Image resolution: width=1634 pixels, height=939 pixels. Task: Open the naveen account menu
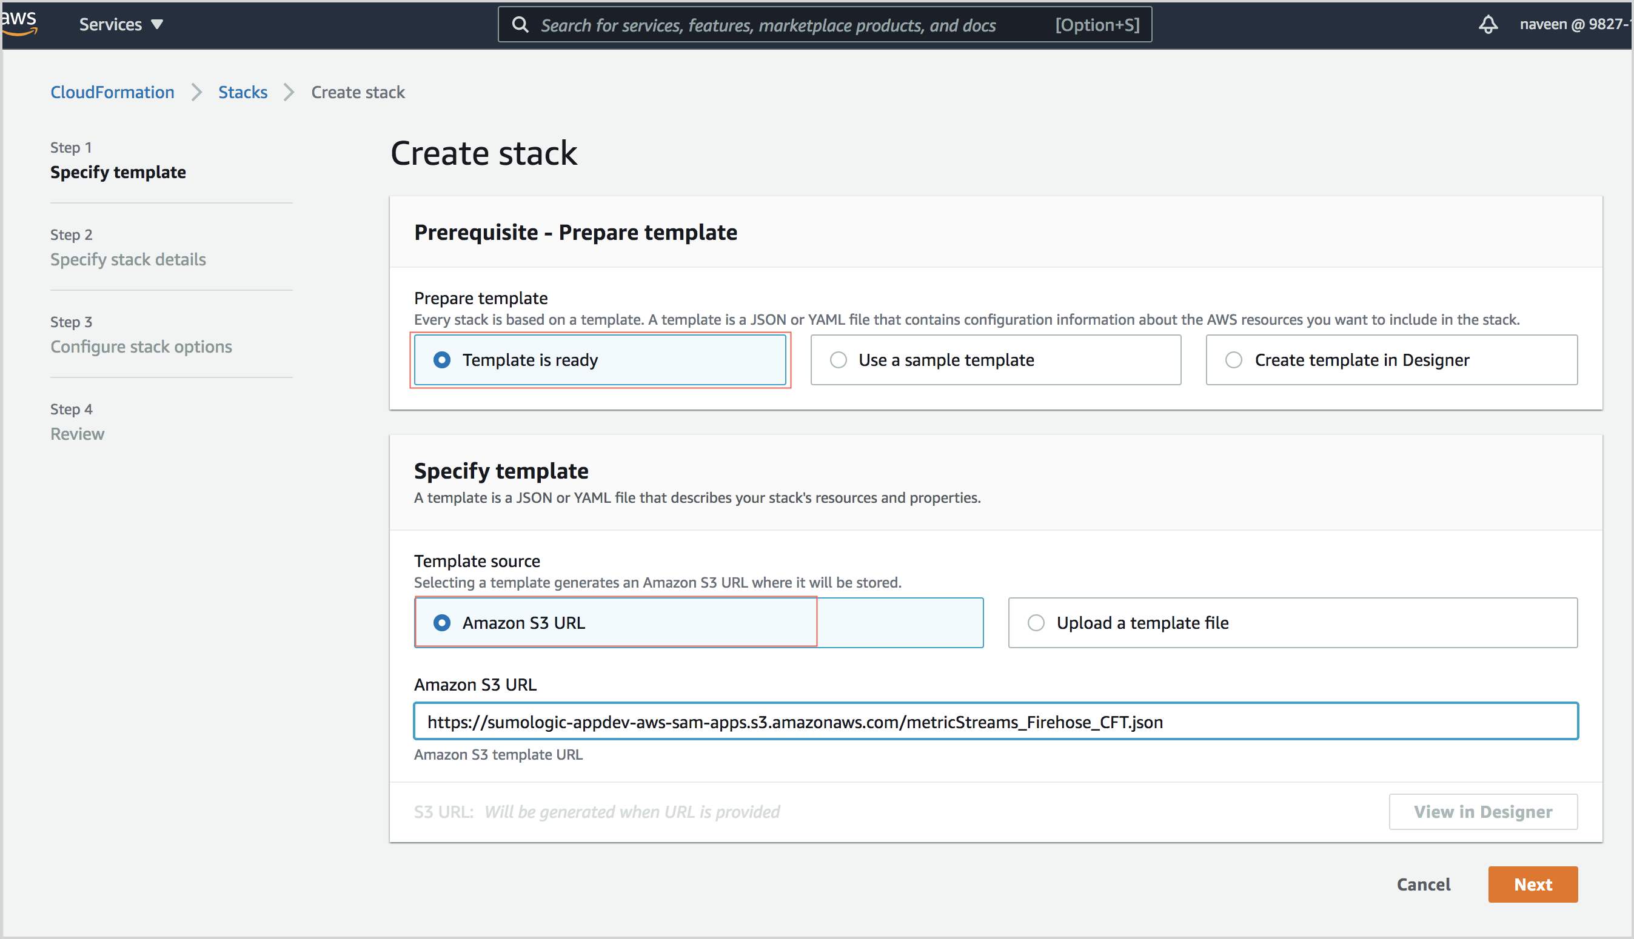pos(1575,24)
